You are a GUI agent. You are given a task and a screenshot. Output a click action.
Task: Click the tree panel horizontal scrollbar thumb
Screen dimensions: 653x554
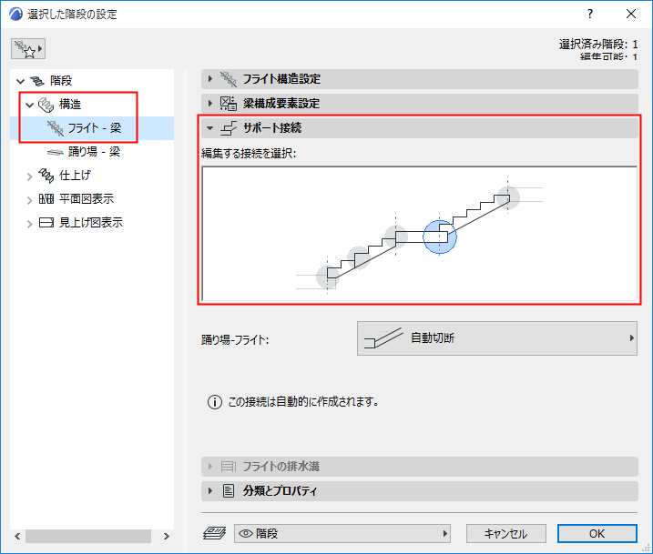88,536
